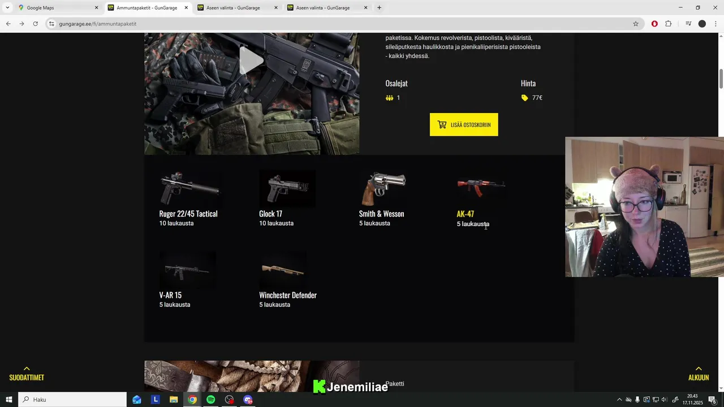
Task: Show hidden system tray icons
Action: pos(619,400)
